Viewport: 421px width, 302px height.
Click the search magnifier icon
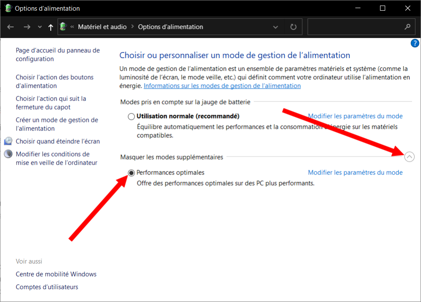pos(407,27)
